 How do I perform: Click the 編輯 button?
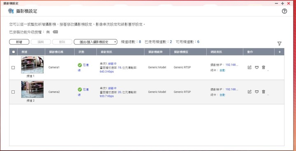click(41, 42)
